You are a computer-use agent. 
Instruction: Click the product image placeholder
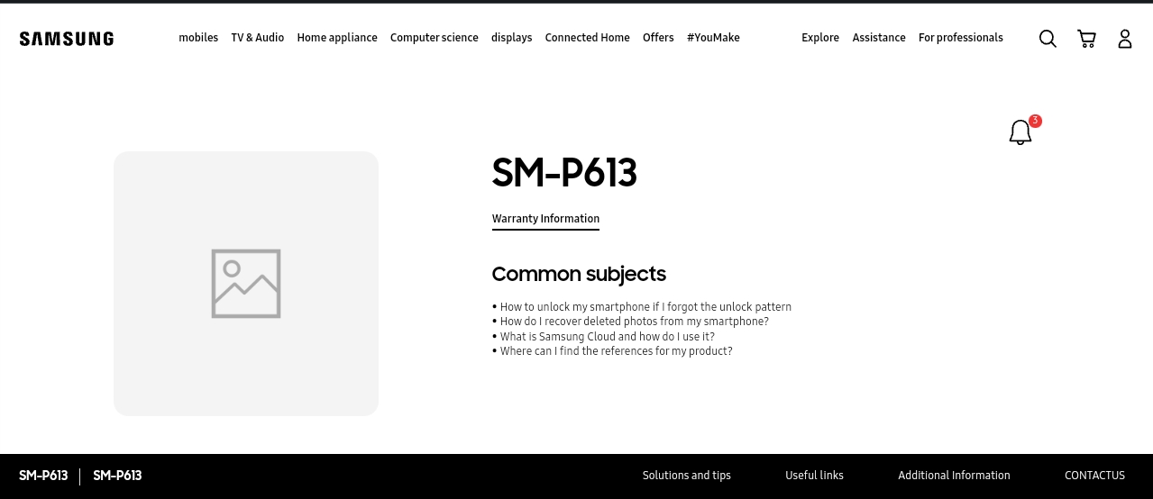pos(246,284)
